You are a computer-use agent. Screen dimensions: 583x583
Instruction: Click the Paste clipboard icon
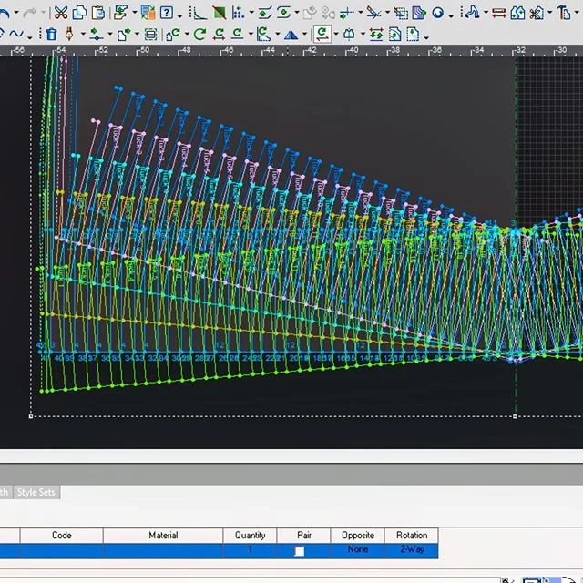click(x=98, y=13)
